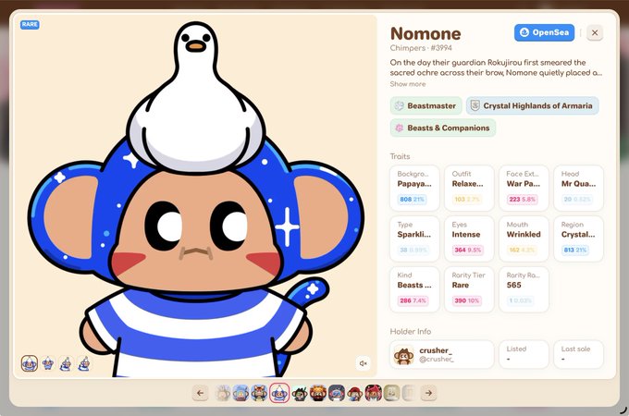Screen dimensions: 629x416
Task: Open this Chimper on OpenSea
Action: [544, 32]
